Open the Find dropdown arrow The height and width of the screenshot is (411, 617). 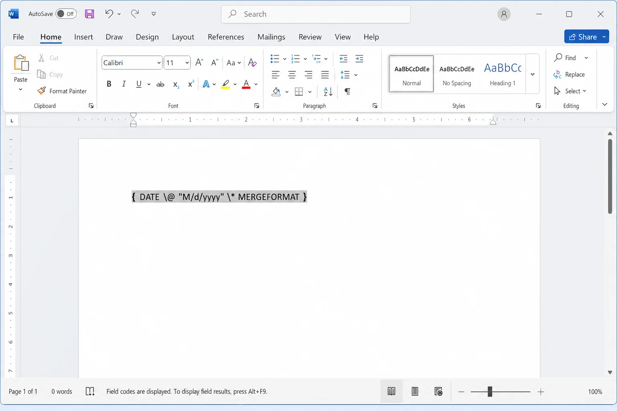coord(586,58)
